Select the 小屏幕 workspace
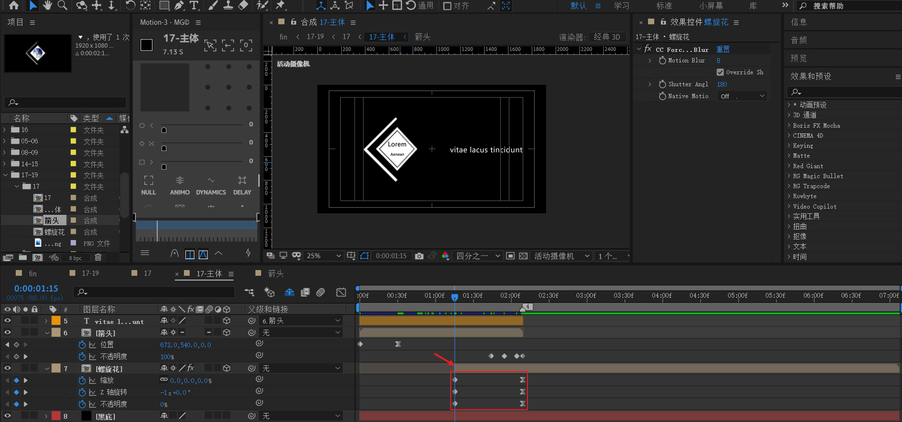This screenshot has height=422, width=902. coord(711,6)
